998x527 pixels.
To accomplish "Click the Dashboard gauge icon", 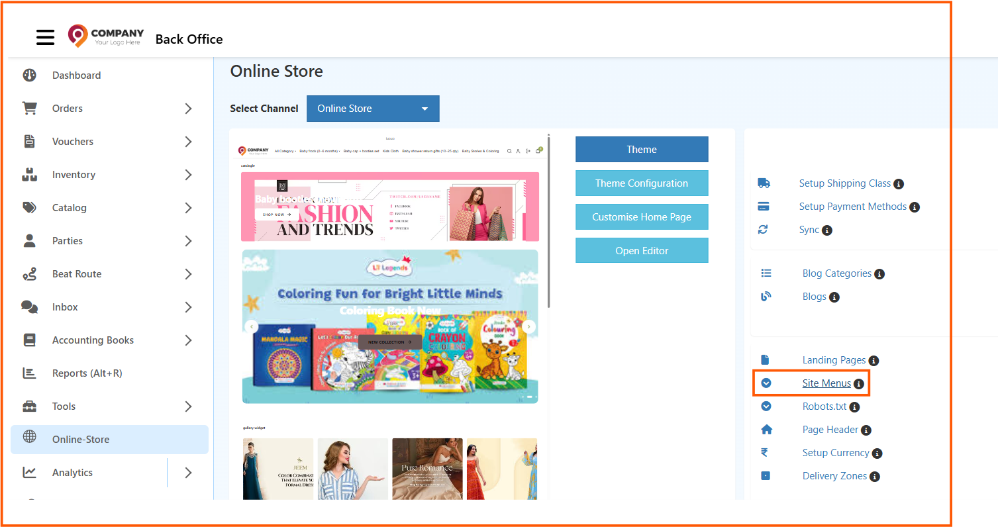I will (29, 75).
